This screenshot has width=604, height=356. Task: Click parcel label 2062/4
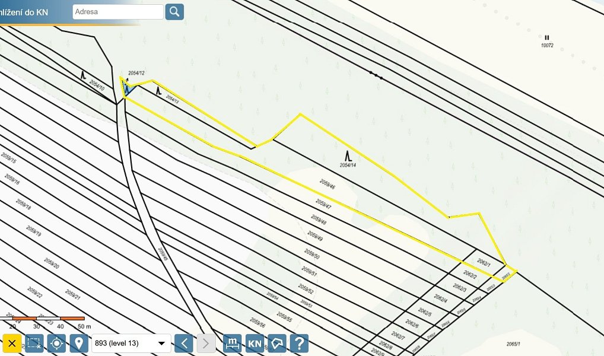click(440, 298)
